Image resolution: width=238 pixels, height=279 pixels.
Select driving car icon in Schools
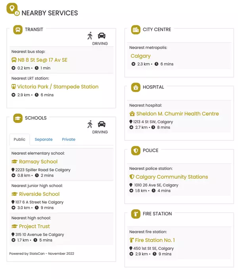(x=102, y=124)
